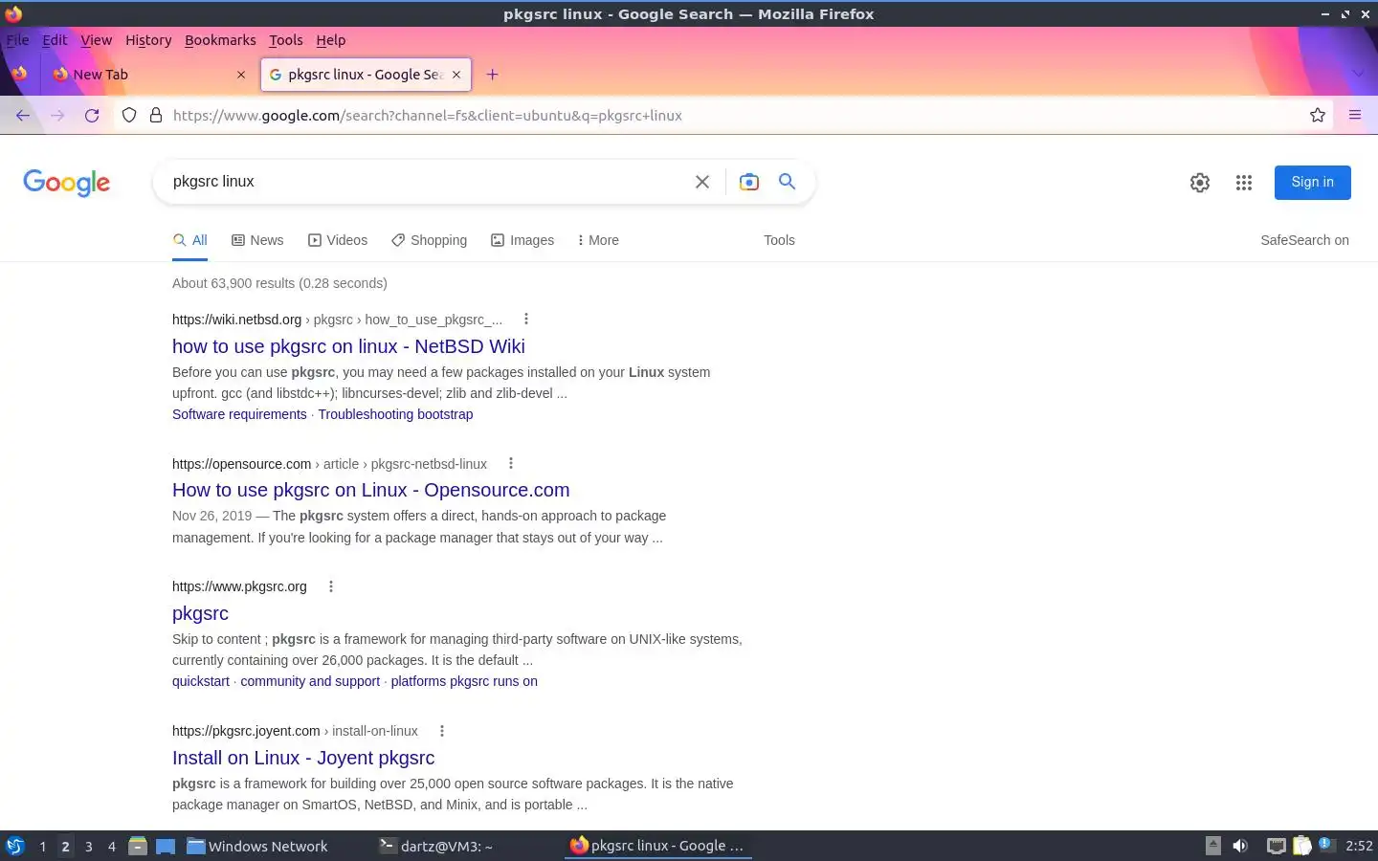Open the Opensource.com result options menu

coord(511,463)
